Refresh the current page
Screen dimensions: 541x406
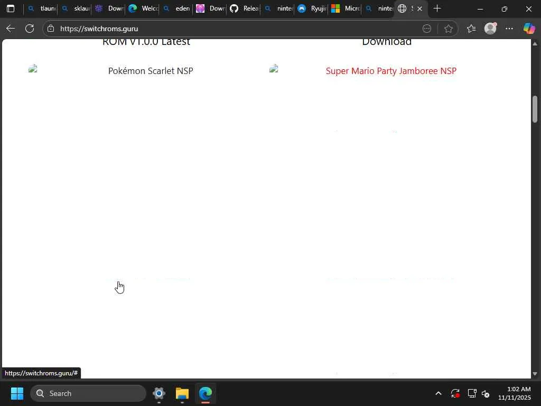coord(30,29)
